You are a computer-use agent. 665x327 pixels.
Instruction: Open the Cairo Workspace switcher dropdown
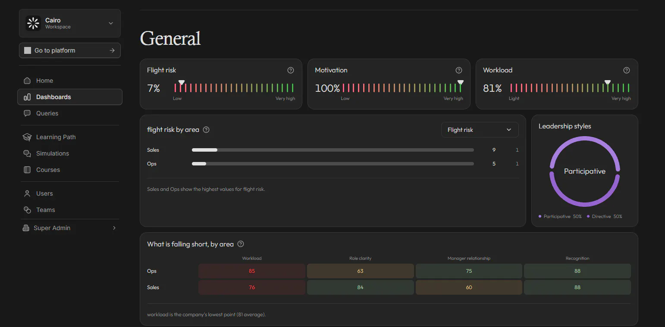pos(70,23)
